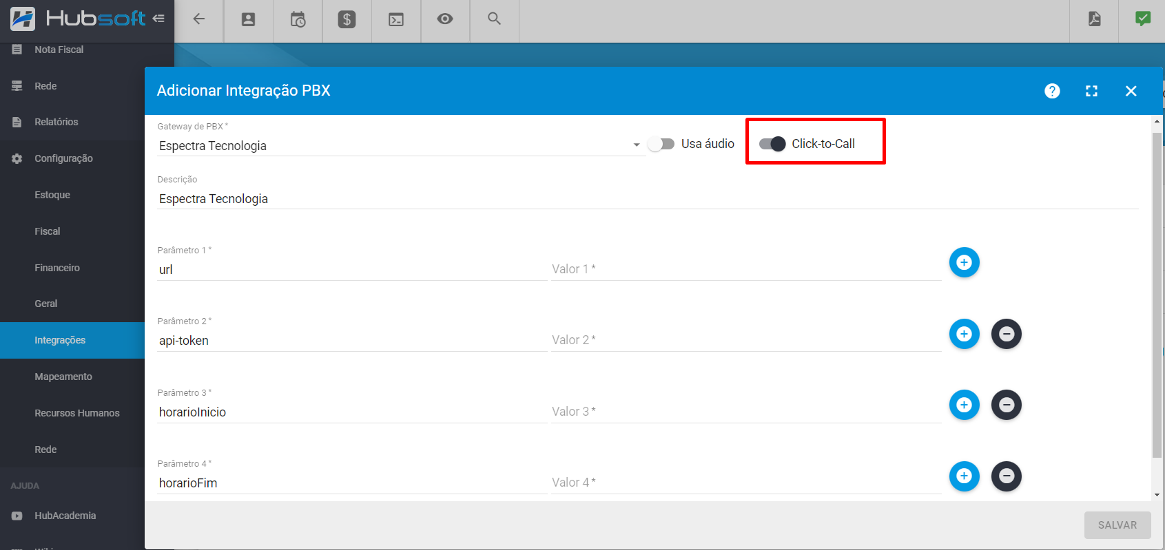Open help question mark in dialog header
1165x550 pixels.
(x=1052, y=91)
